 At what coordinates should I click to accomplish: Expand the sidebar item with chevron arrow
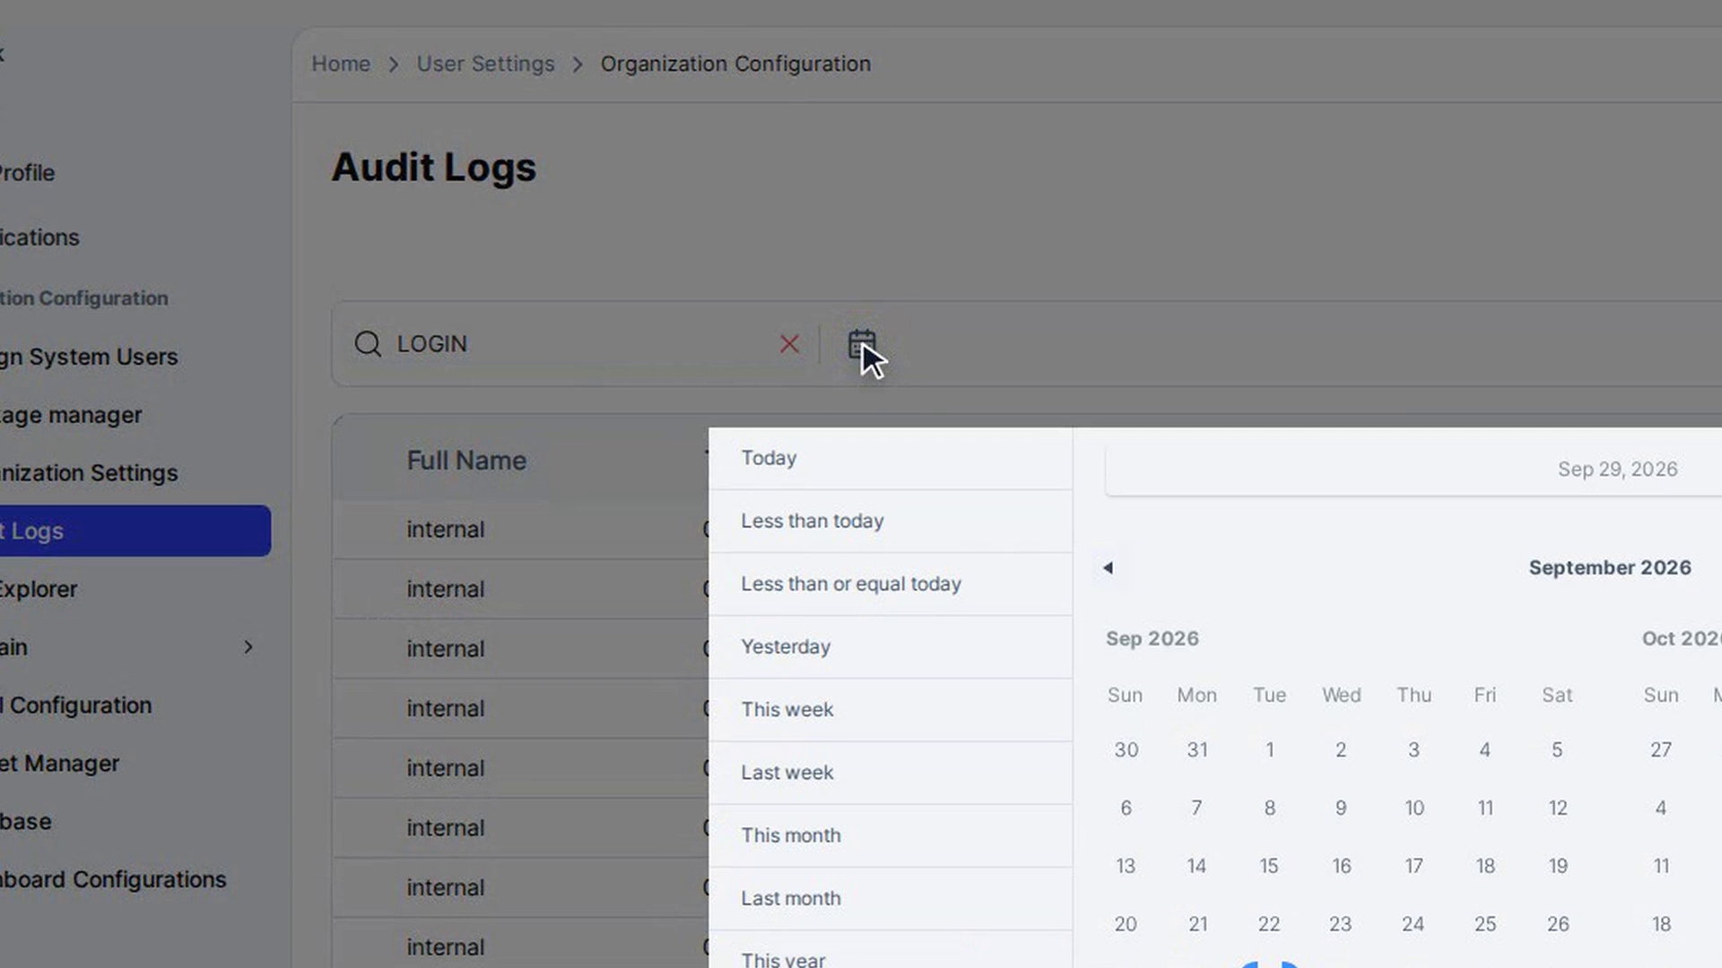point(248,647)
